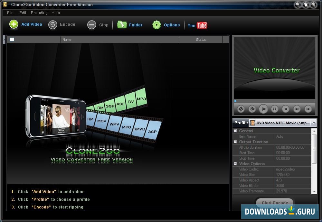Stop the preview playback
Image resolution: width=322 pixels, height=222 pixels.
[x=286, y=109]
